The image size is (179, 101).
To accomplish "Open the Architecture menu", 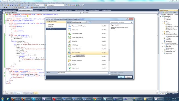I will pos(44,3).
